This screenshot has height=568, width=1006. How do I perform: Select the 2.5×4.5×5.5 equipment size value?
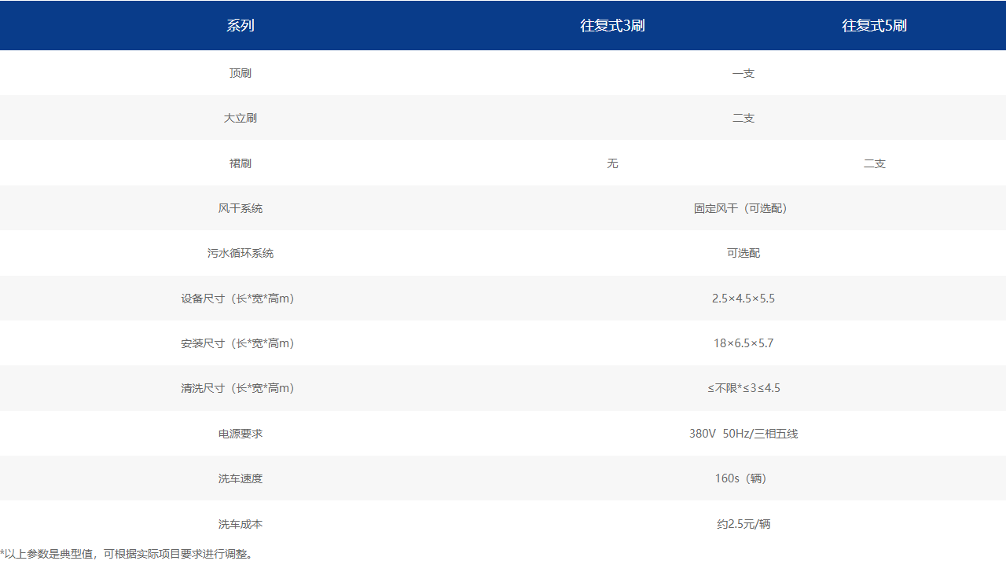[743, 299]
